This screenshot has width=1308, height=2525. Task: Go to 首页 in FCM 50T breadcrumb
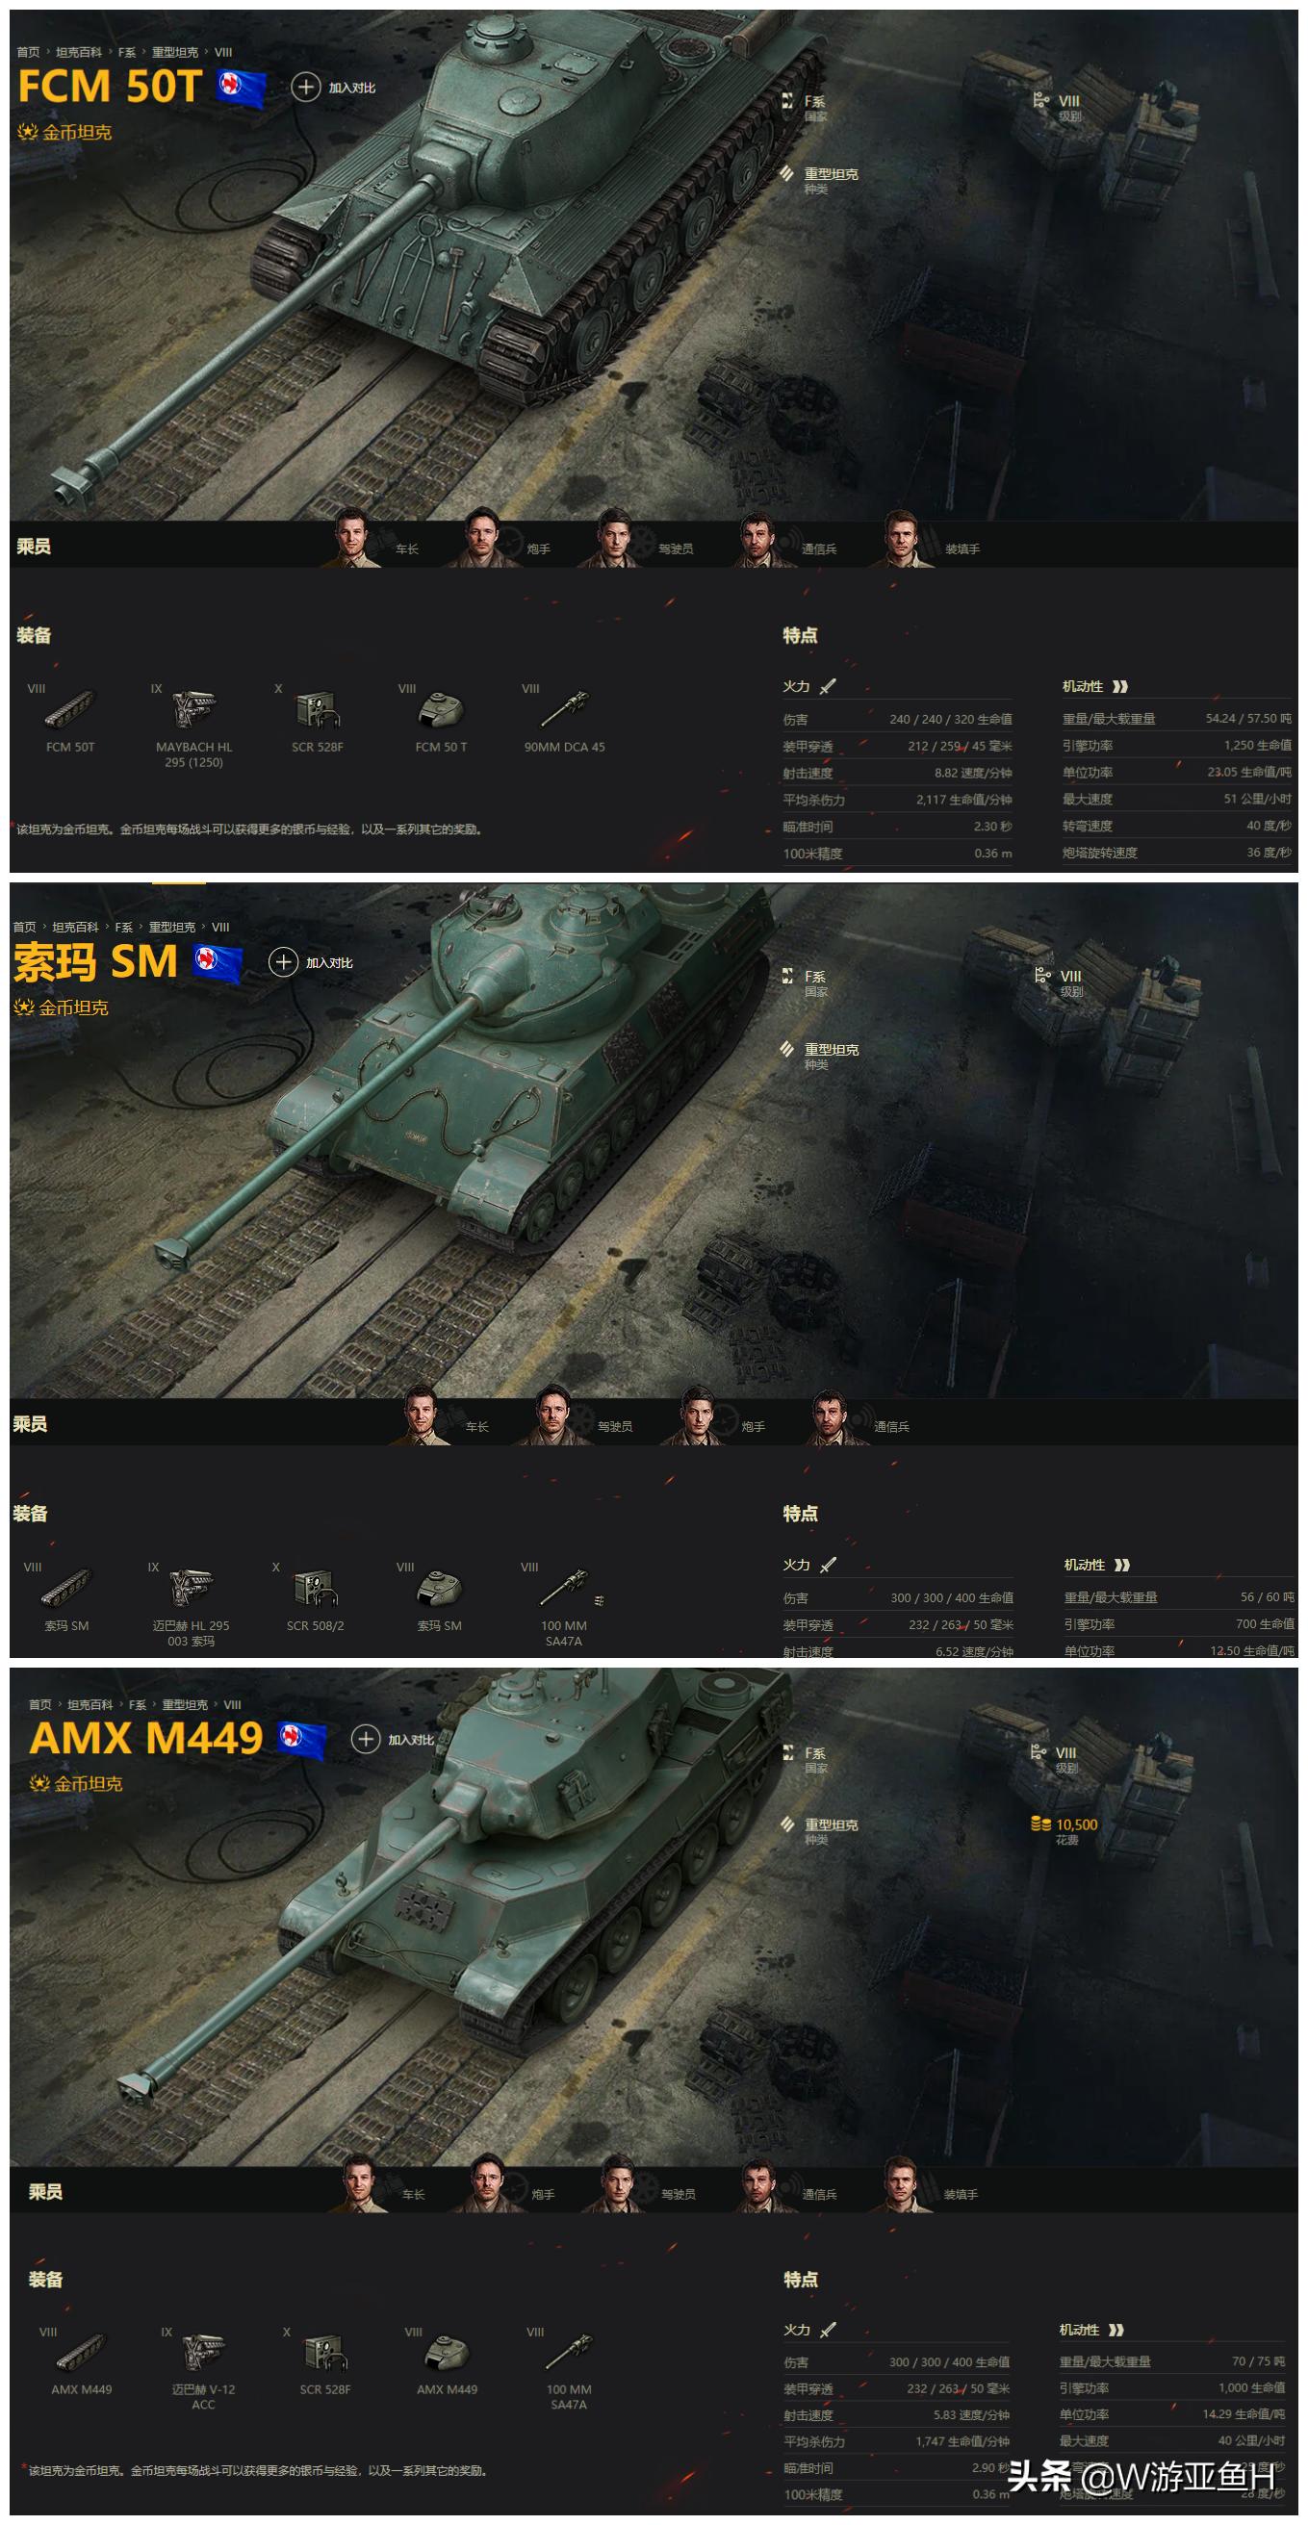coord(29,52)
